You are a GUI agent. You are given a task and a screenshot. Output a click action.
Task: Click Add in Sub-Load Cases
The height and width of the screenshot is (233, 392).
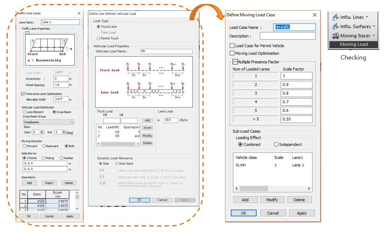pos(245,200)
